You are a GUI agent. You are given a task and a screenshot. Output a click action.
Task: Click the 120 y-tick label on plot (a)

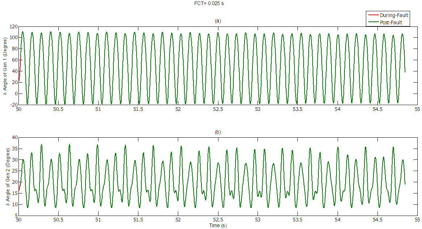coord(14,27)
